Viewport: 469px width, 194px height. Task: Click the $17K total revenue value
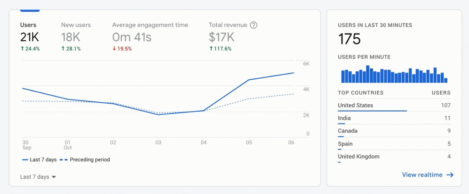[x=221, y=37]
